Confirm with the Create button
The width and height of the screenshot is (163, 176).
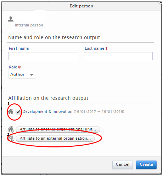[146, 165]
